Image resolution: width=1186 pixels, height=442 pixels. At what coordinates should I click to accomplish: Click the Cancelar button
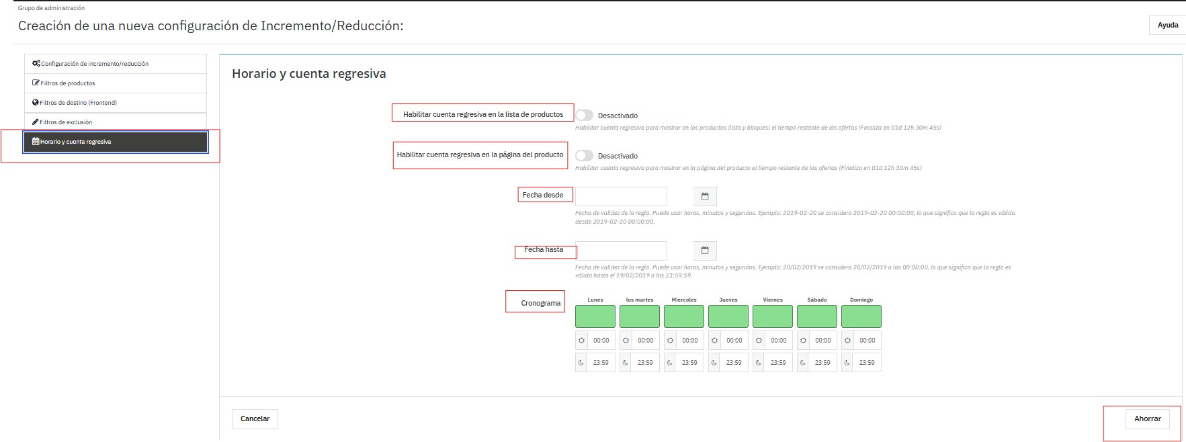pos(255,419)
